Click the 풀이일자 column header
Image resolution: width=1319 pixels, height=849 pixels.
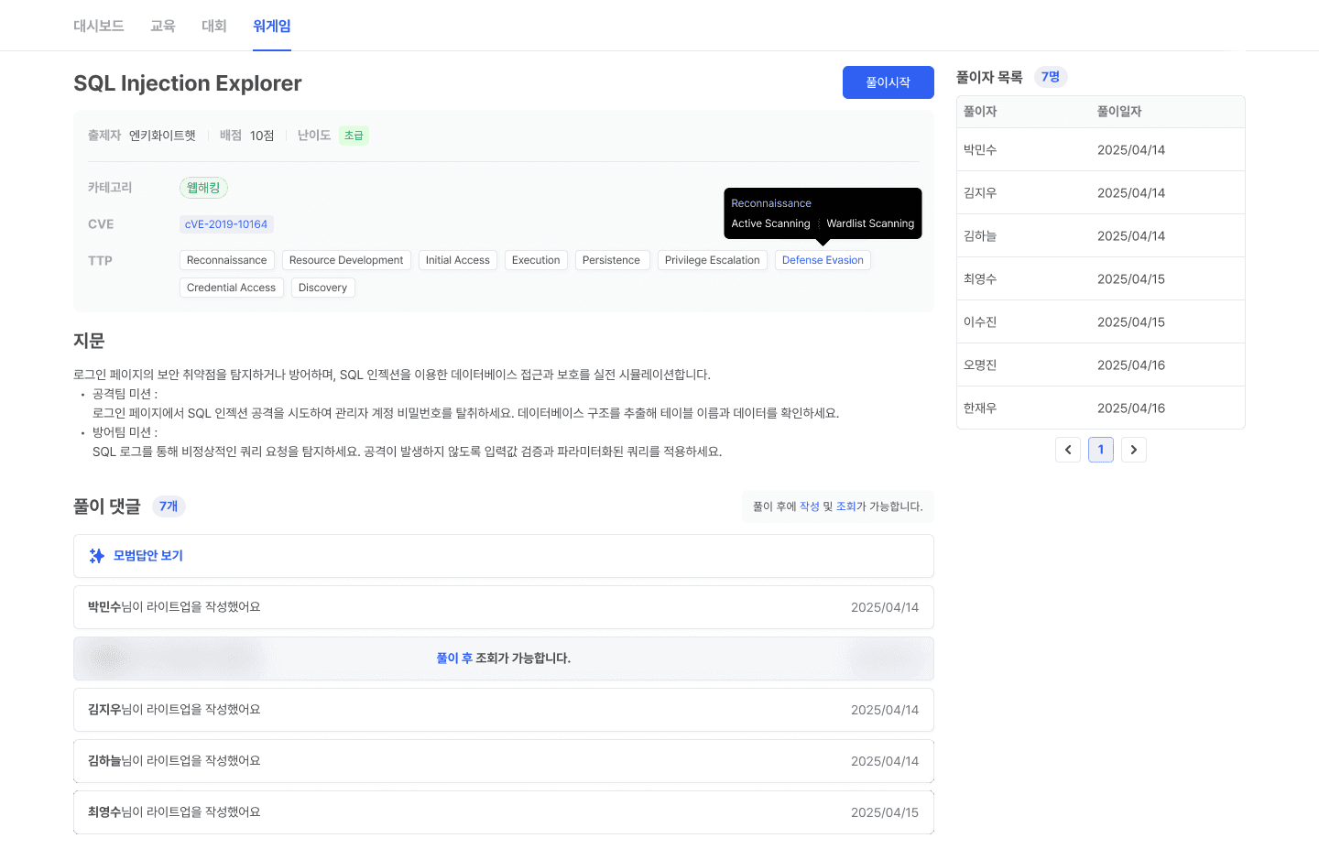1119,112
